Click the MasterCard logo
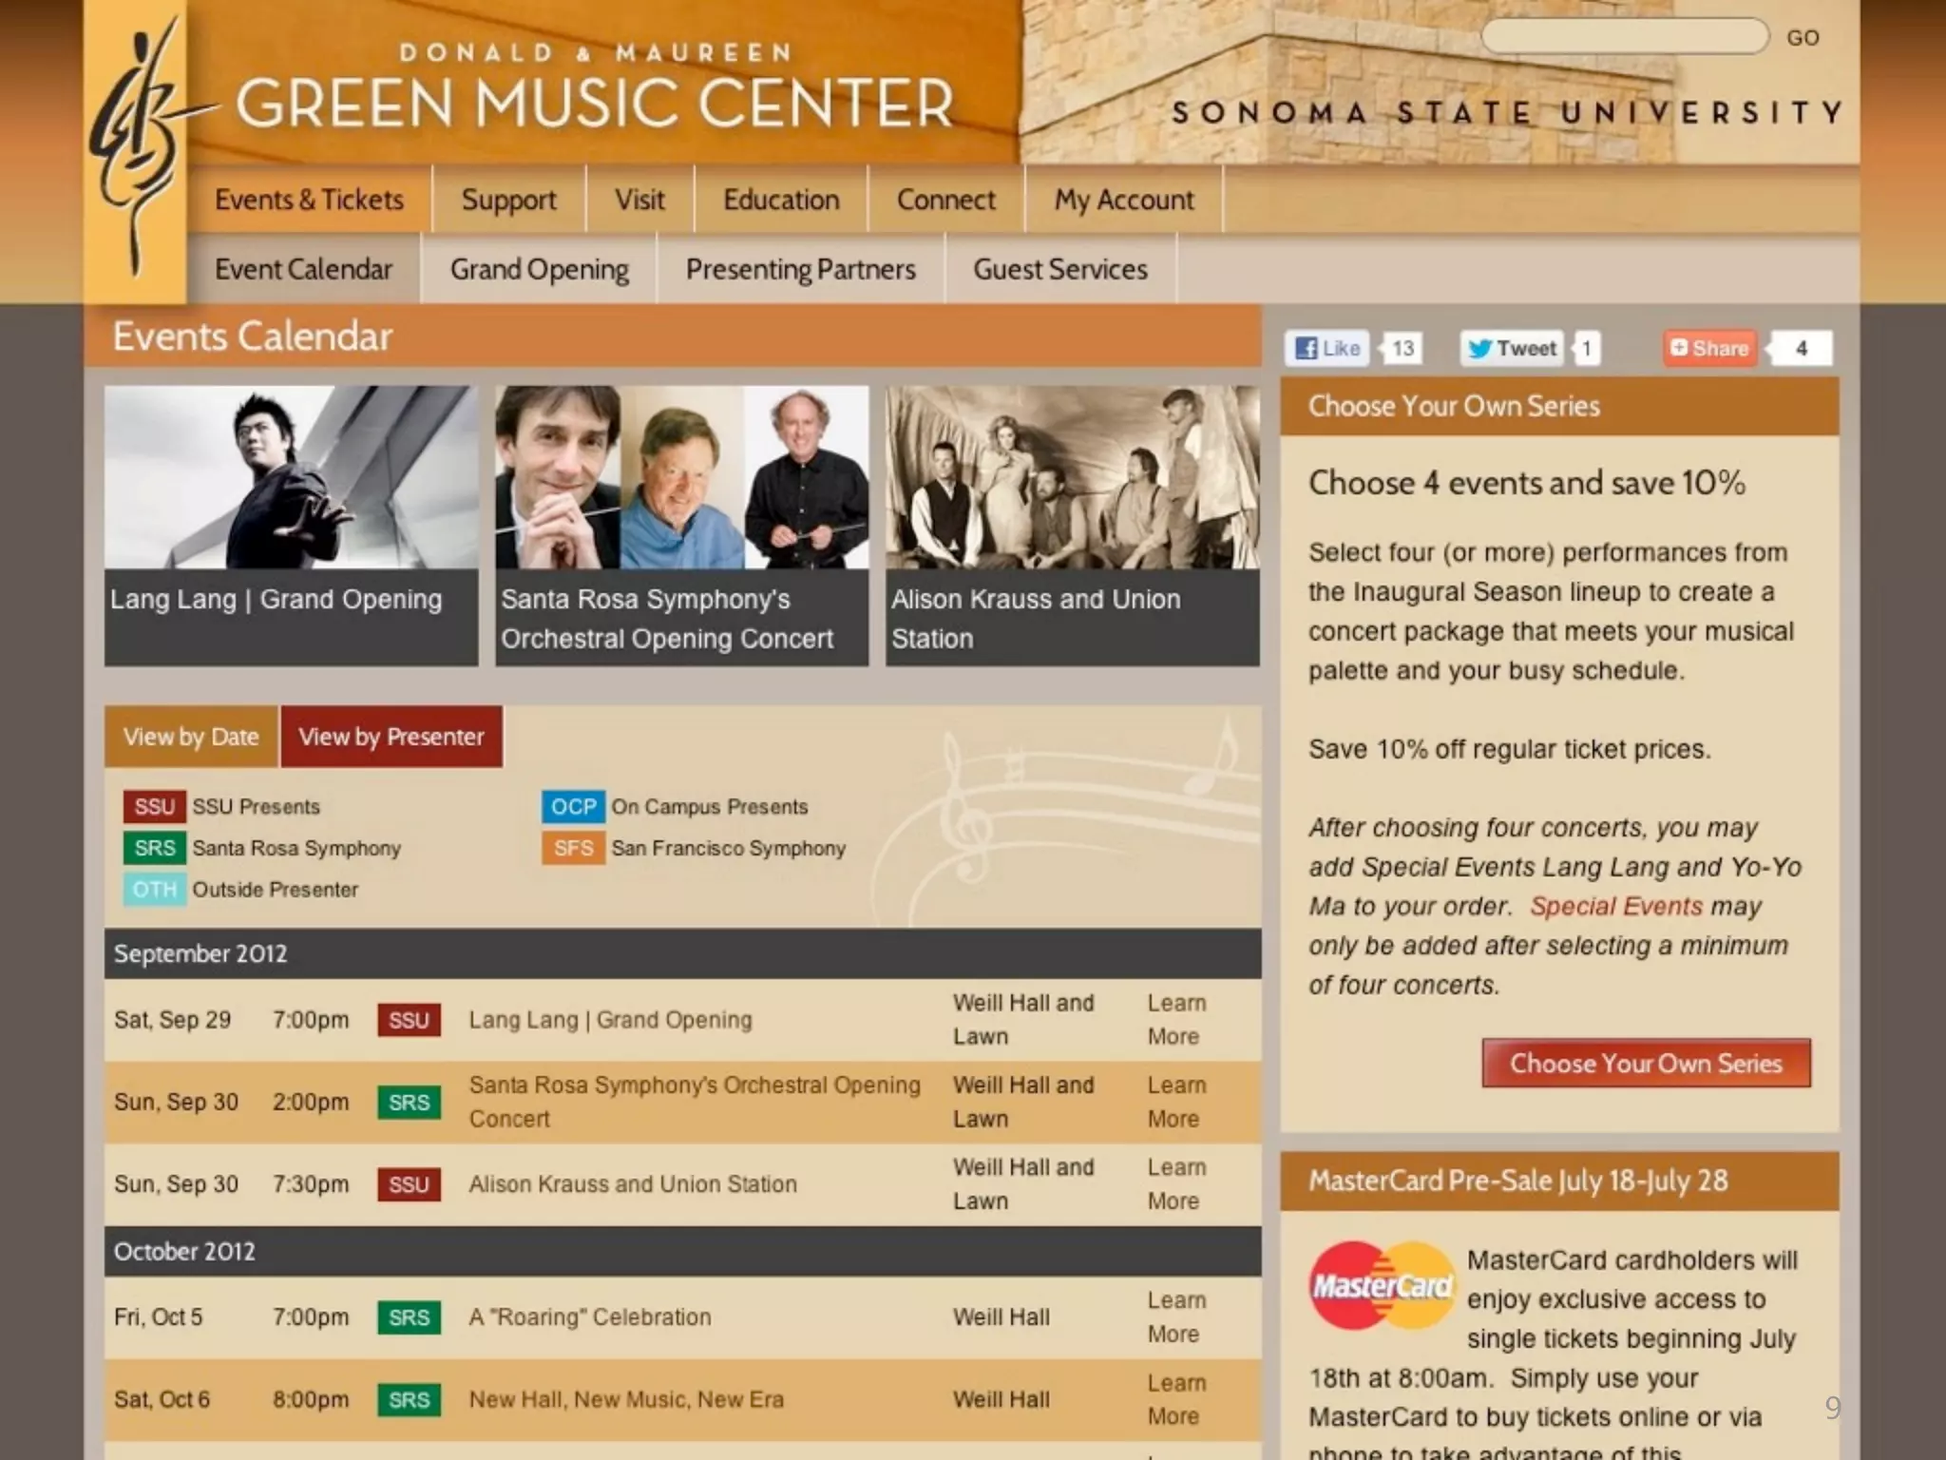 coord(1382,1285)
